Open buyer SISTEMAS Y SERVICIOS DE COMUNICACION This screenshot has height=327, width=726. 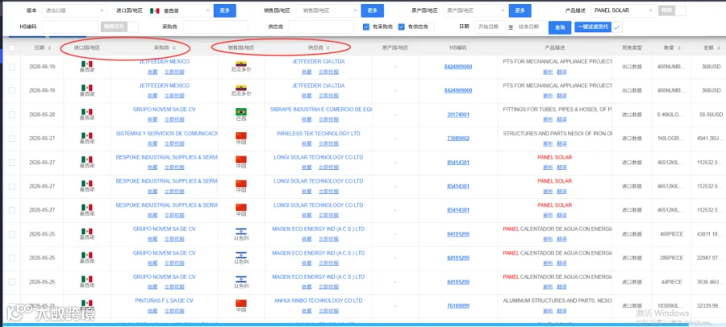point(167,133)
